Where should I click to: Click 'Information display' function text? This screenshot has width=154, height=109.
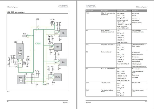pos(138,59)
